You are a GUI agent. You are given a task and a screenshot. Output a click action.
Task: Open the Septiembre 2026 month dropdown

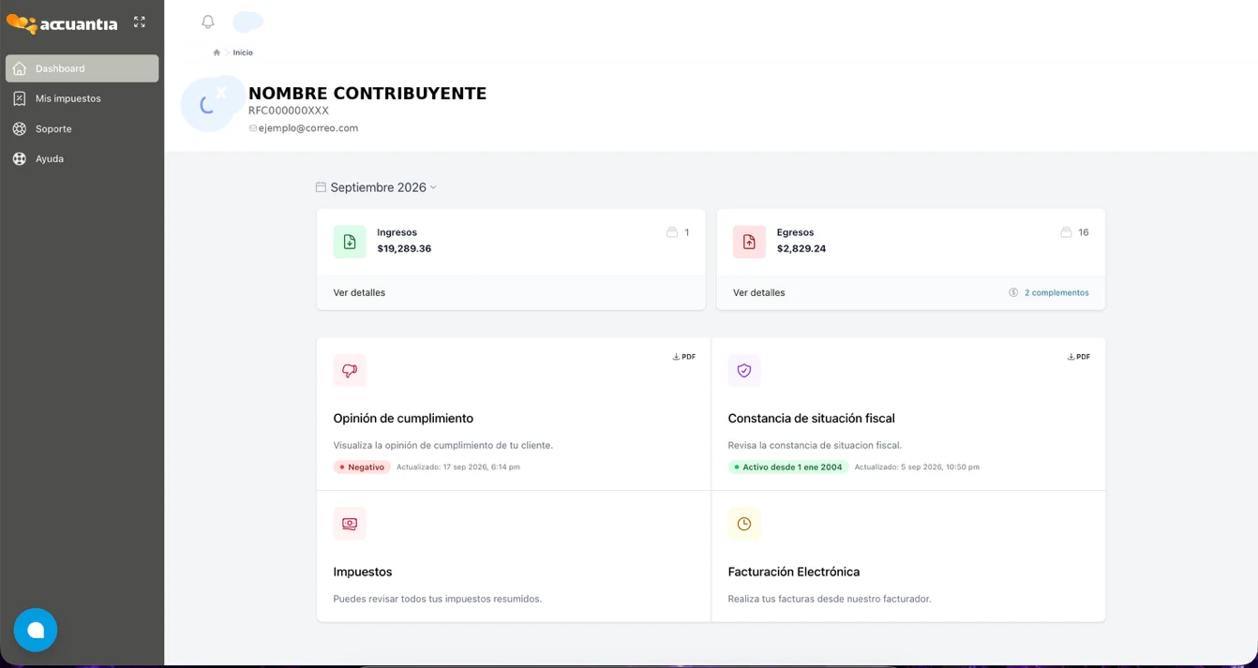tap(377, 187)
